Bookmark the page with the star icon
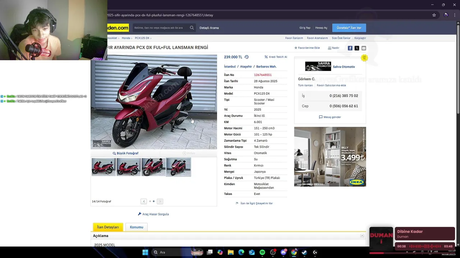460x258 pixels. point(434,15)
